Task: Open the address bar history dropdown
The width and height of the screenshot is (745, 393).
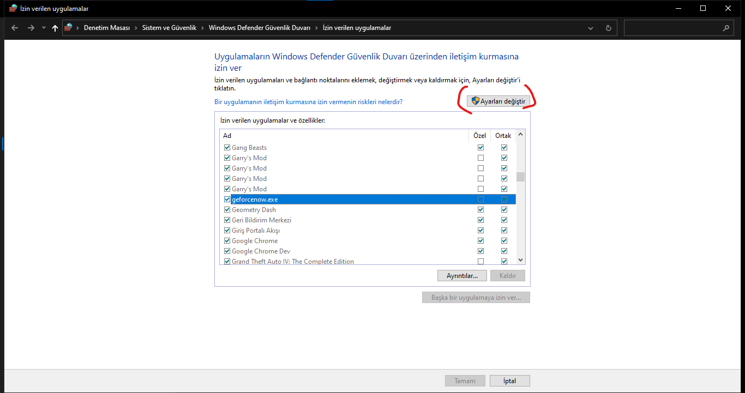Action: (591, 28)
